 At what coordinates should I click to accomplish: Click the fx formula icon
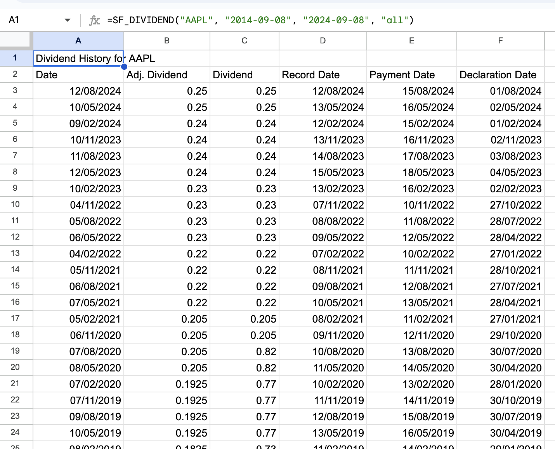[x=94, y=20]
